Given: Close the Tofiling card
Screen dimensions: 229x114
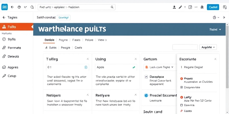Looking at the screenshot, I should pyautogui.click(x=88, y=59).
